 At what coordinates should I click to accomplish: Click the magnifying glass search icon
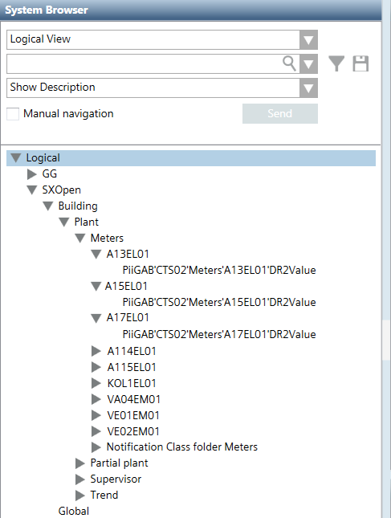pos(289,63)
